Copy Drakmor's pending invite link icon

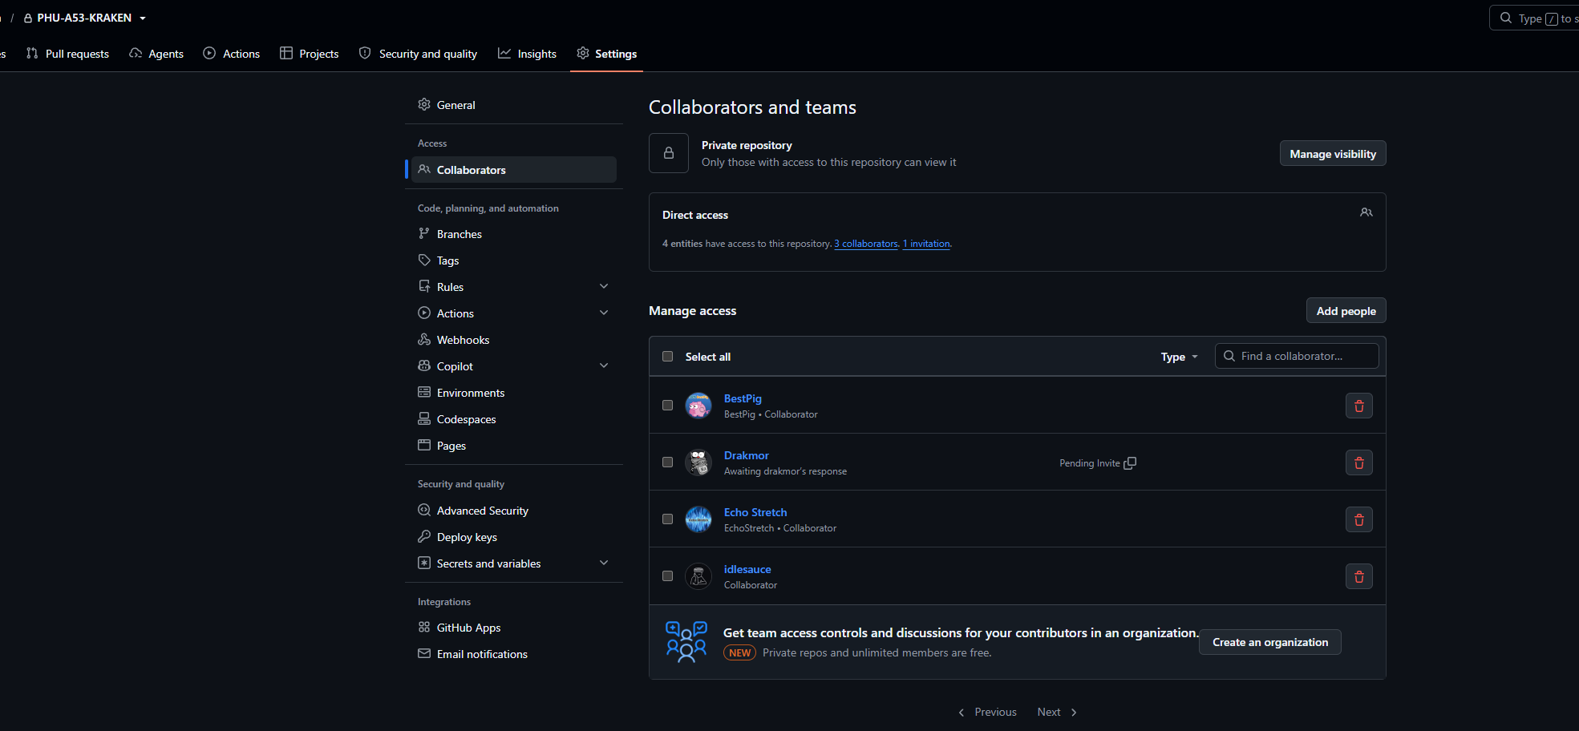click(1130, 463)
